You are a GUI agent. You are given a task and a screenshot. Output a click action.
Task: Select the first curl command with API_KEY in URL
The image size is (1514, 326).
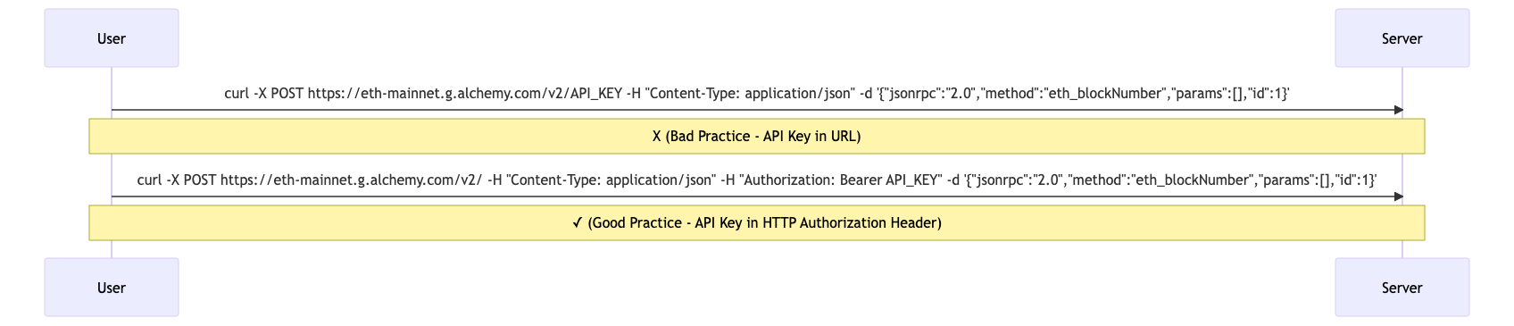pyautogui.click(x=757, y=94)
